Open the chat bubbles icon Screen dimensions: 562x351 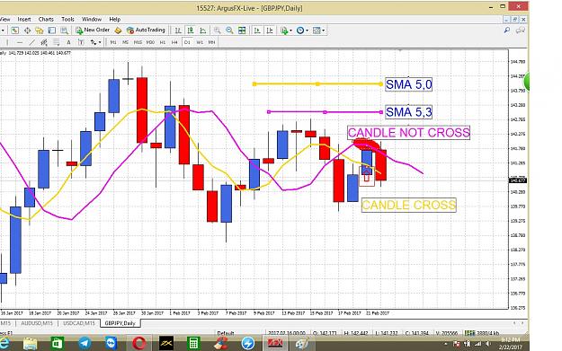(520, 31)
